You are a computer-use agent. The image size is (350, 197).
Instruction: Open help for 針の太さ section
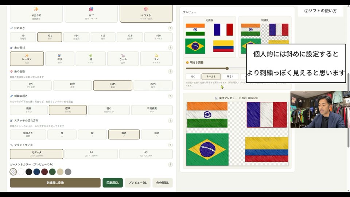pos(170,28)
